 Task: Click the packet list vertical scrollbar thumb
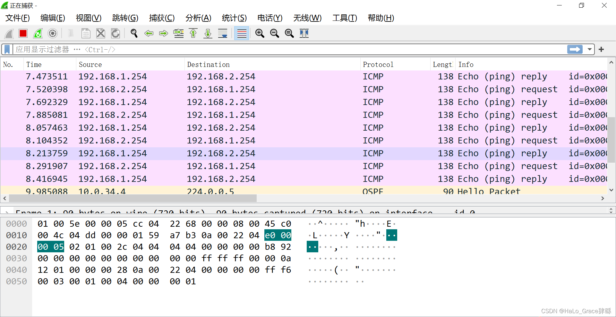coord(612,139)
